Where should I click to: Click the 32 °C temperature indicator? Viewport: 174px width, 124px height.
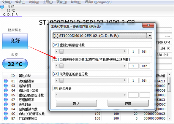[15, 64]
